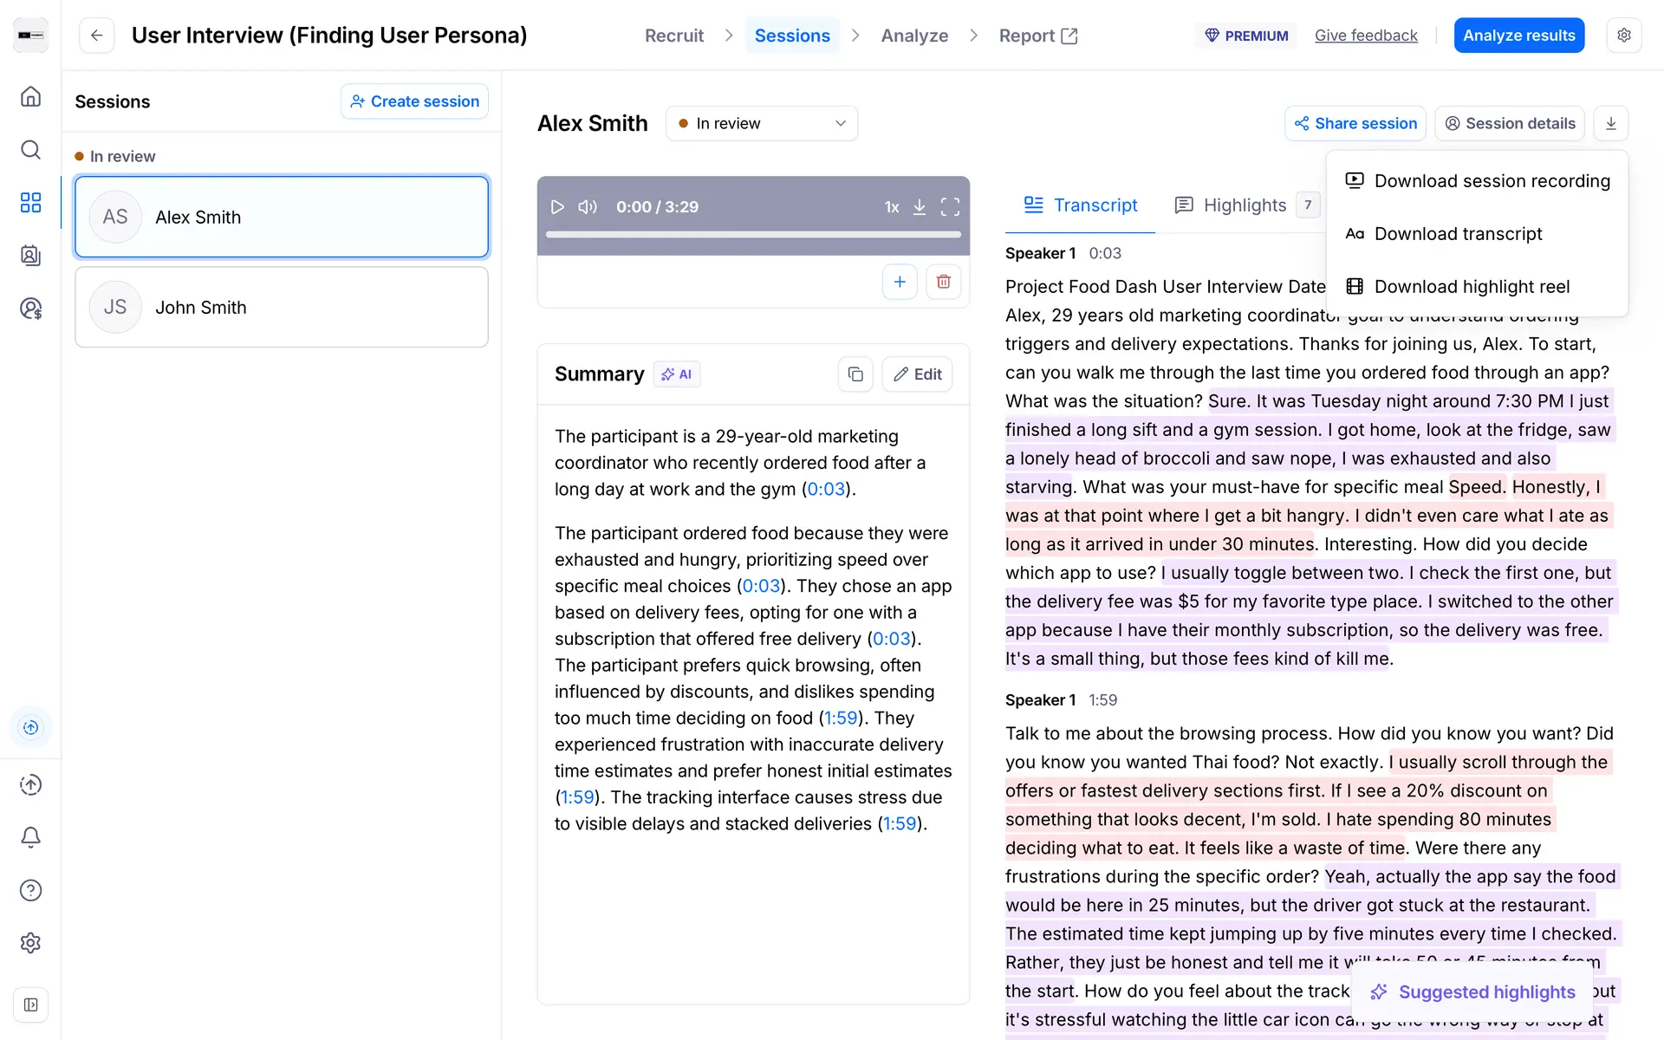Screen dimensions: 1664x1040
Task: Switch to the Highlights tab
Action: coord(1244,205)
